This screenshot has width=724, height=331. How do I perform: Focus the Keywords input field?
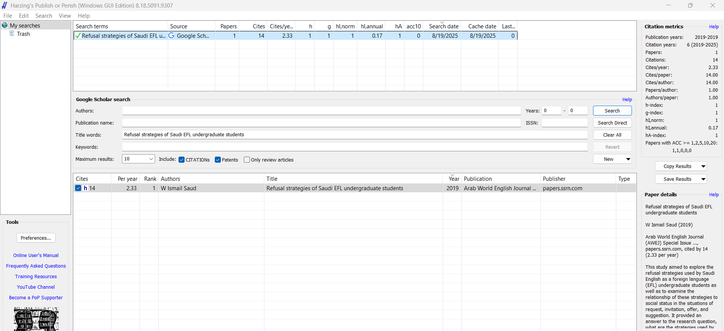click(355, 147)
